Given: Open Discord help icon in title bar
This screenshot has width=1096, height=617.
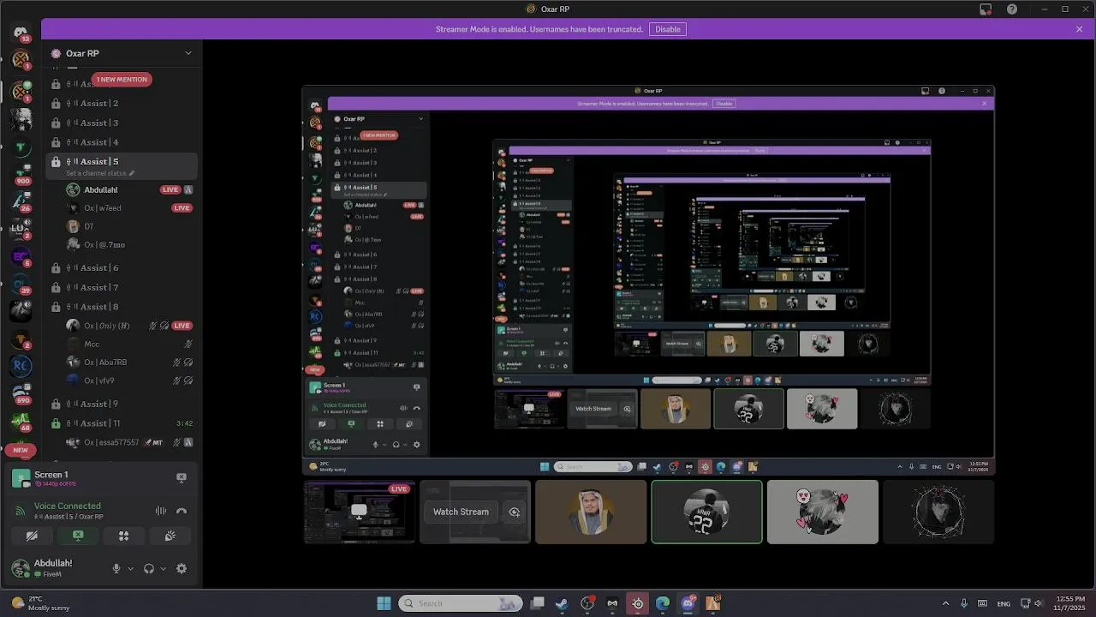Looking at the screenshot, I should (1012, 9).
